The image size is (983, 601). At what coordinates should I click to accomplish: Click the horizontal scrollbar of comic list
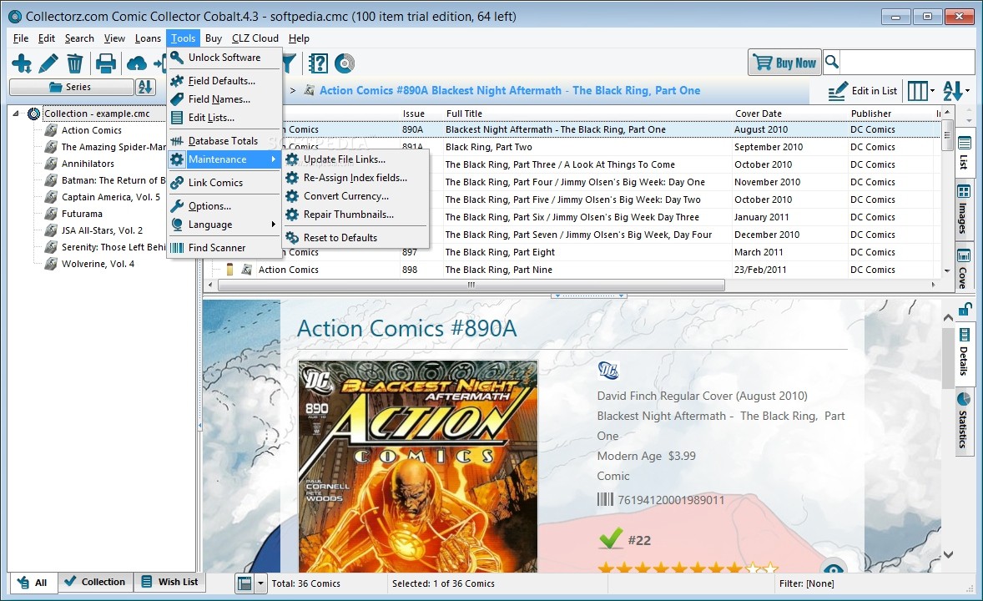point(471,285)
